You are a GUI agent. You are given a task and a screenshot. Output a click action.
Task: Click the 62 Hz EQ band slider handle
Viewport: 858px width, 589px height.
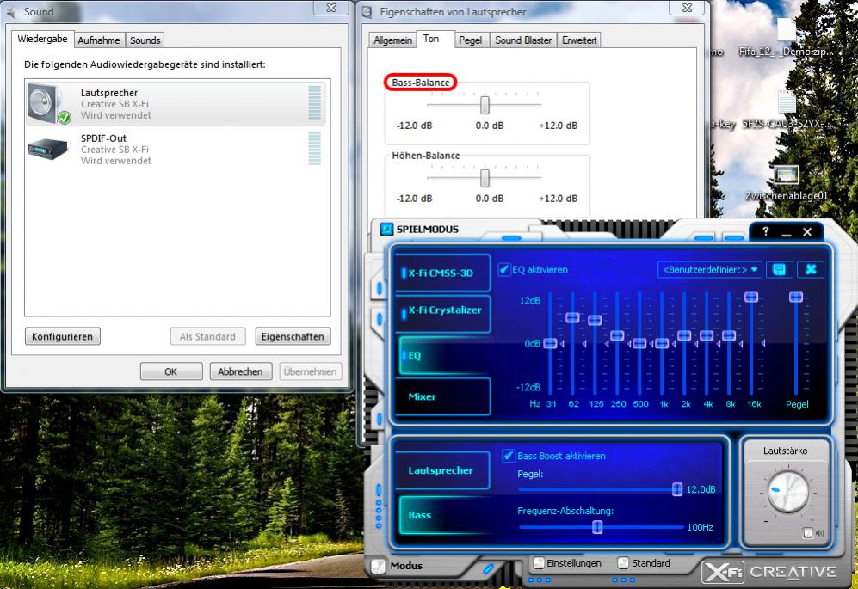point(572,317)
